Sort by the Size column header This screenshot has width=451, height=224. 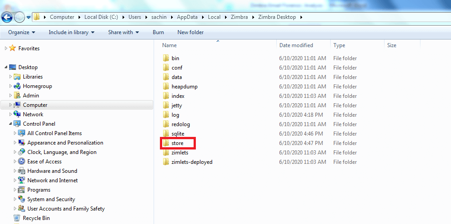[x=391, y=45]
